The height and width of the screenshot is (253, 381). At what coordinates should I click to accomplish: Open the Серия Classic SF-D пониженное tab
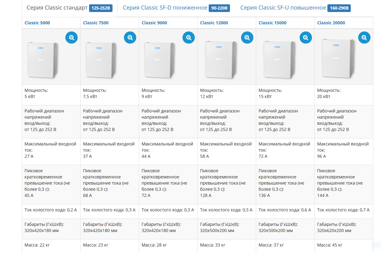pyautogui.click(x=165, y=8)
